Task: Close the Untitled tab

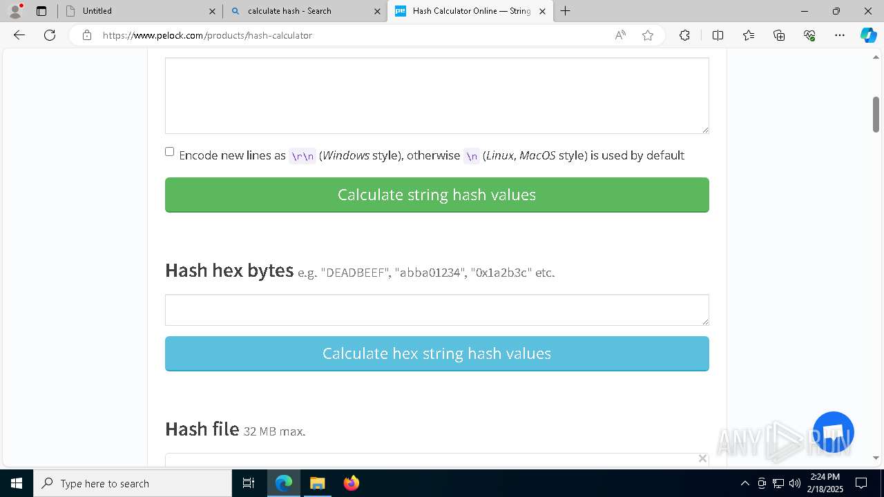Action: click(212, 11)
